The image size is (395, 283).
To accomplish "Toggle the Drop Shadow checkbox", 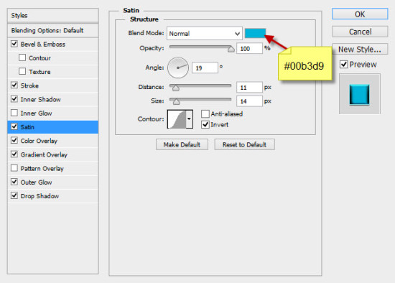I will 14,195.
